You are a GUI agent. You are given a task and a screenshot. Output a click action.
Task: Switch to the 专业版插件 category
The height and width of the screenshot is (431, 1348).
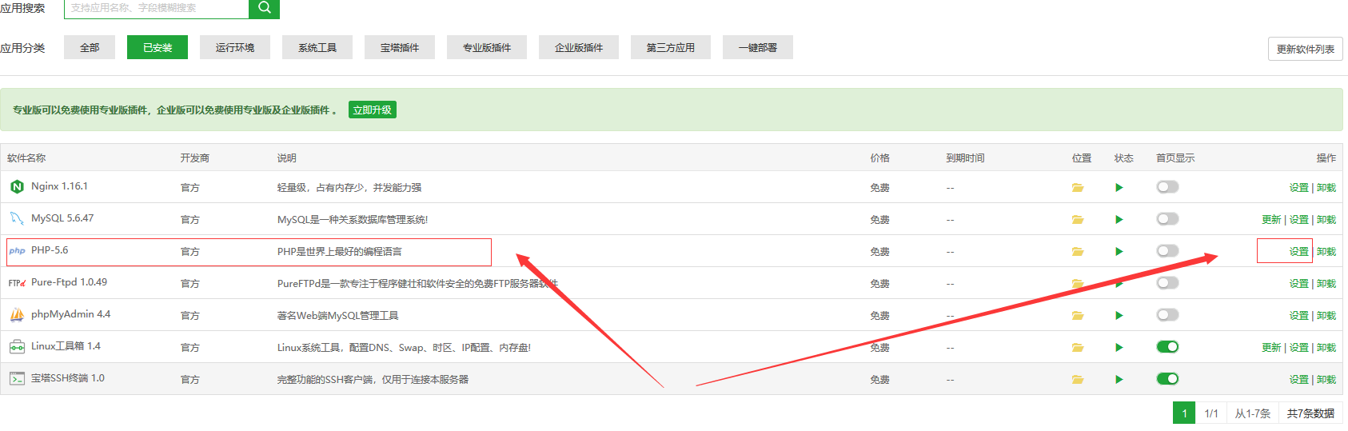[x=487, y=47]
